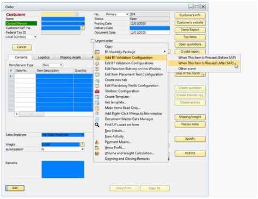Click the Create new tab icon

(97, 80)
